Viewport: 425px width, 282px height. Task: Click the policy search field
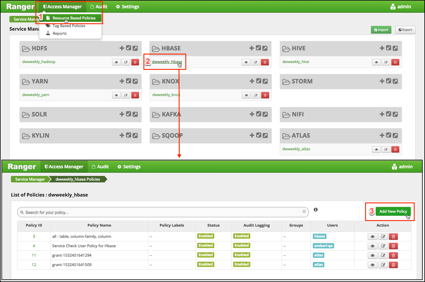(x=163, y=212)
